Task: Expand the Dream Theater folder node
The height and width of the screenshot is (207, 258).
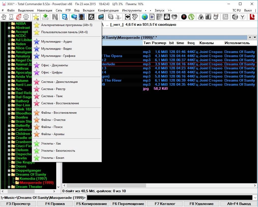Action: [9, 187]
